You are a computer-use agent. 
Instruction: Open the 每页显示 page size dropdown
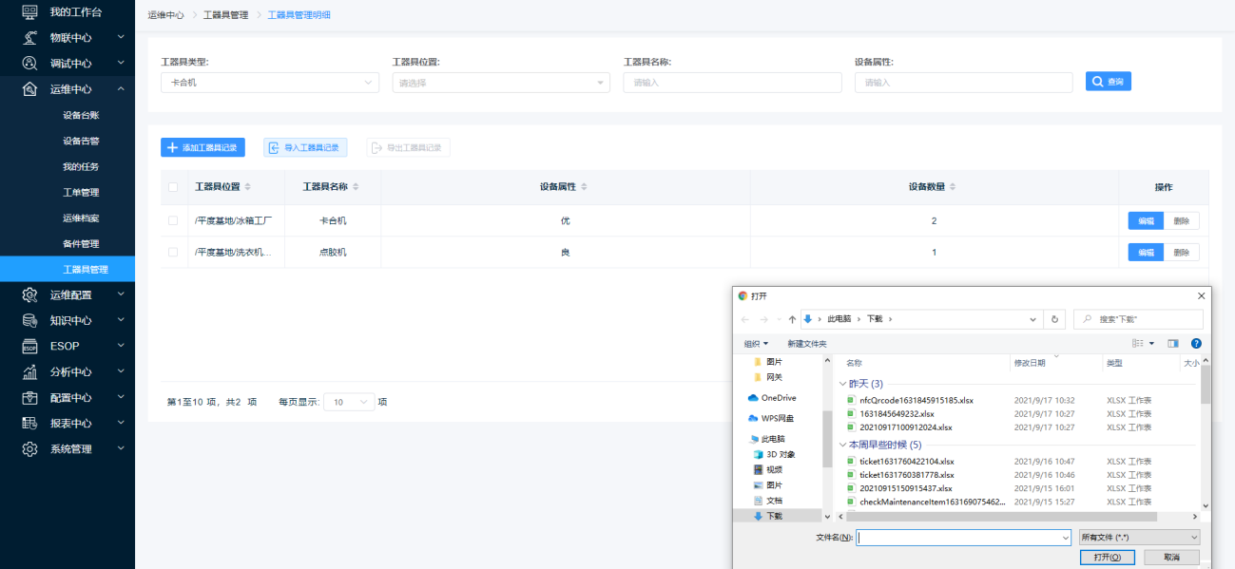(x=349, y=402)
